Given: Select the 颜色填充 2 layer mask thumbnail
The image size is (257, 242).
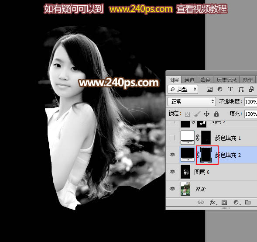Looking at the screenshot, I should 206,155.
